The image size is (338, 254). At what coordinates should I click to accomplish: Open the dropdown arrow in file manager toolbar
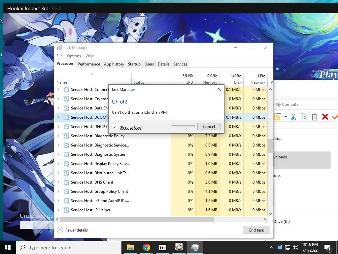286,117
